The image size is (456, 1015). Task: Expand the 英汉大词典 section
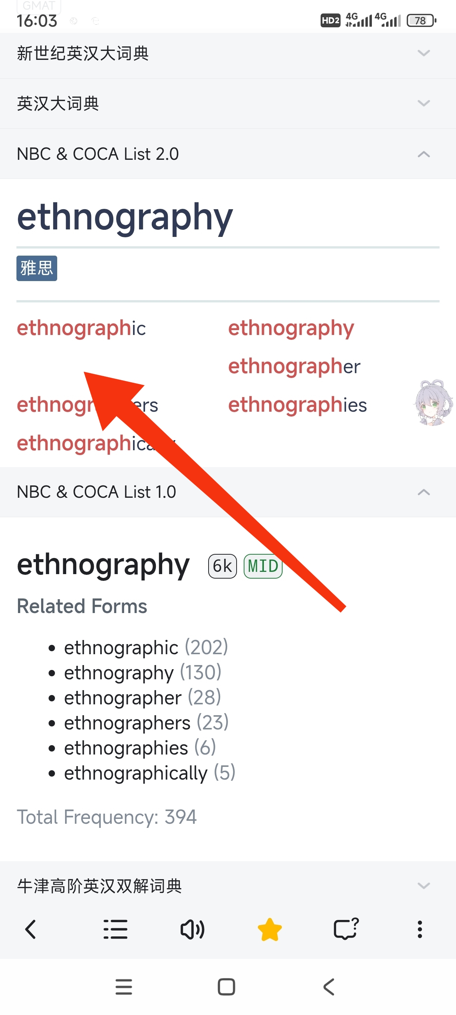pos(228,103)
